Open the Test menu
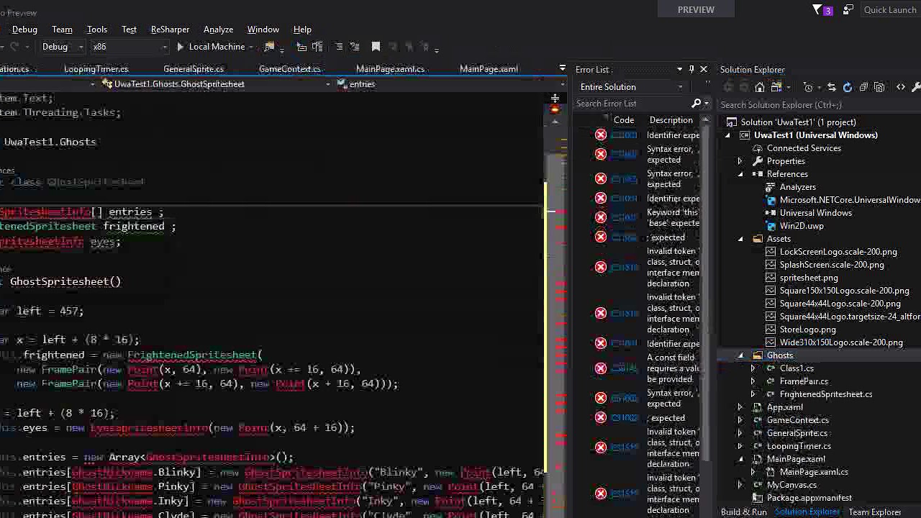Image resolution: width=921 pixels, height=518 pixels. tap(129, 29)
